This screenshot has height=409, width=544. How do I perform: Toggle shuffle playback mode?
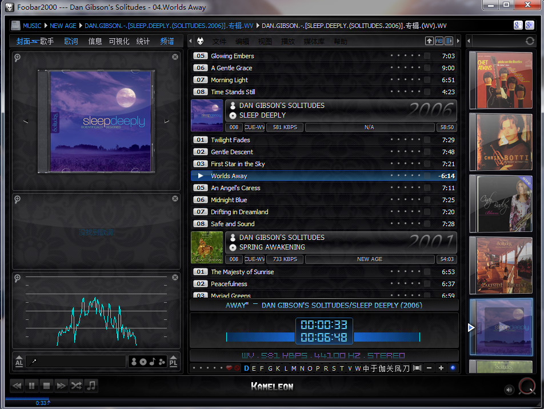[77, 386]
